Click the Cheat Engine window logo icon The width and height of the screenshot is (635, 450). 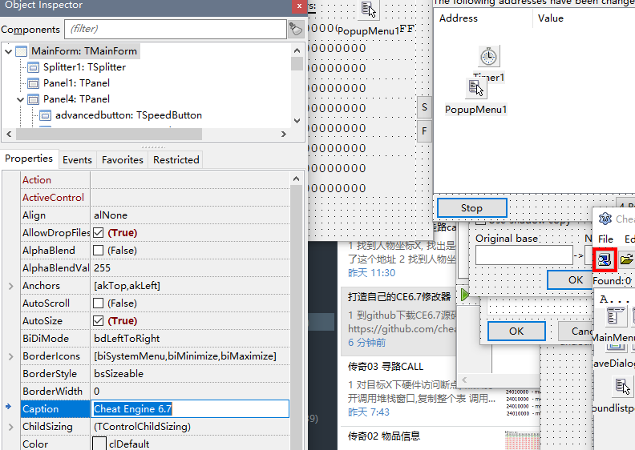pyautogui.click(x=605, y=219)
